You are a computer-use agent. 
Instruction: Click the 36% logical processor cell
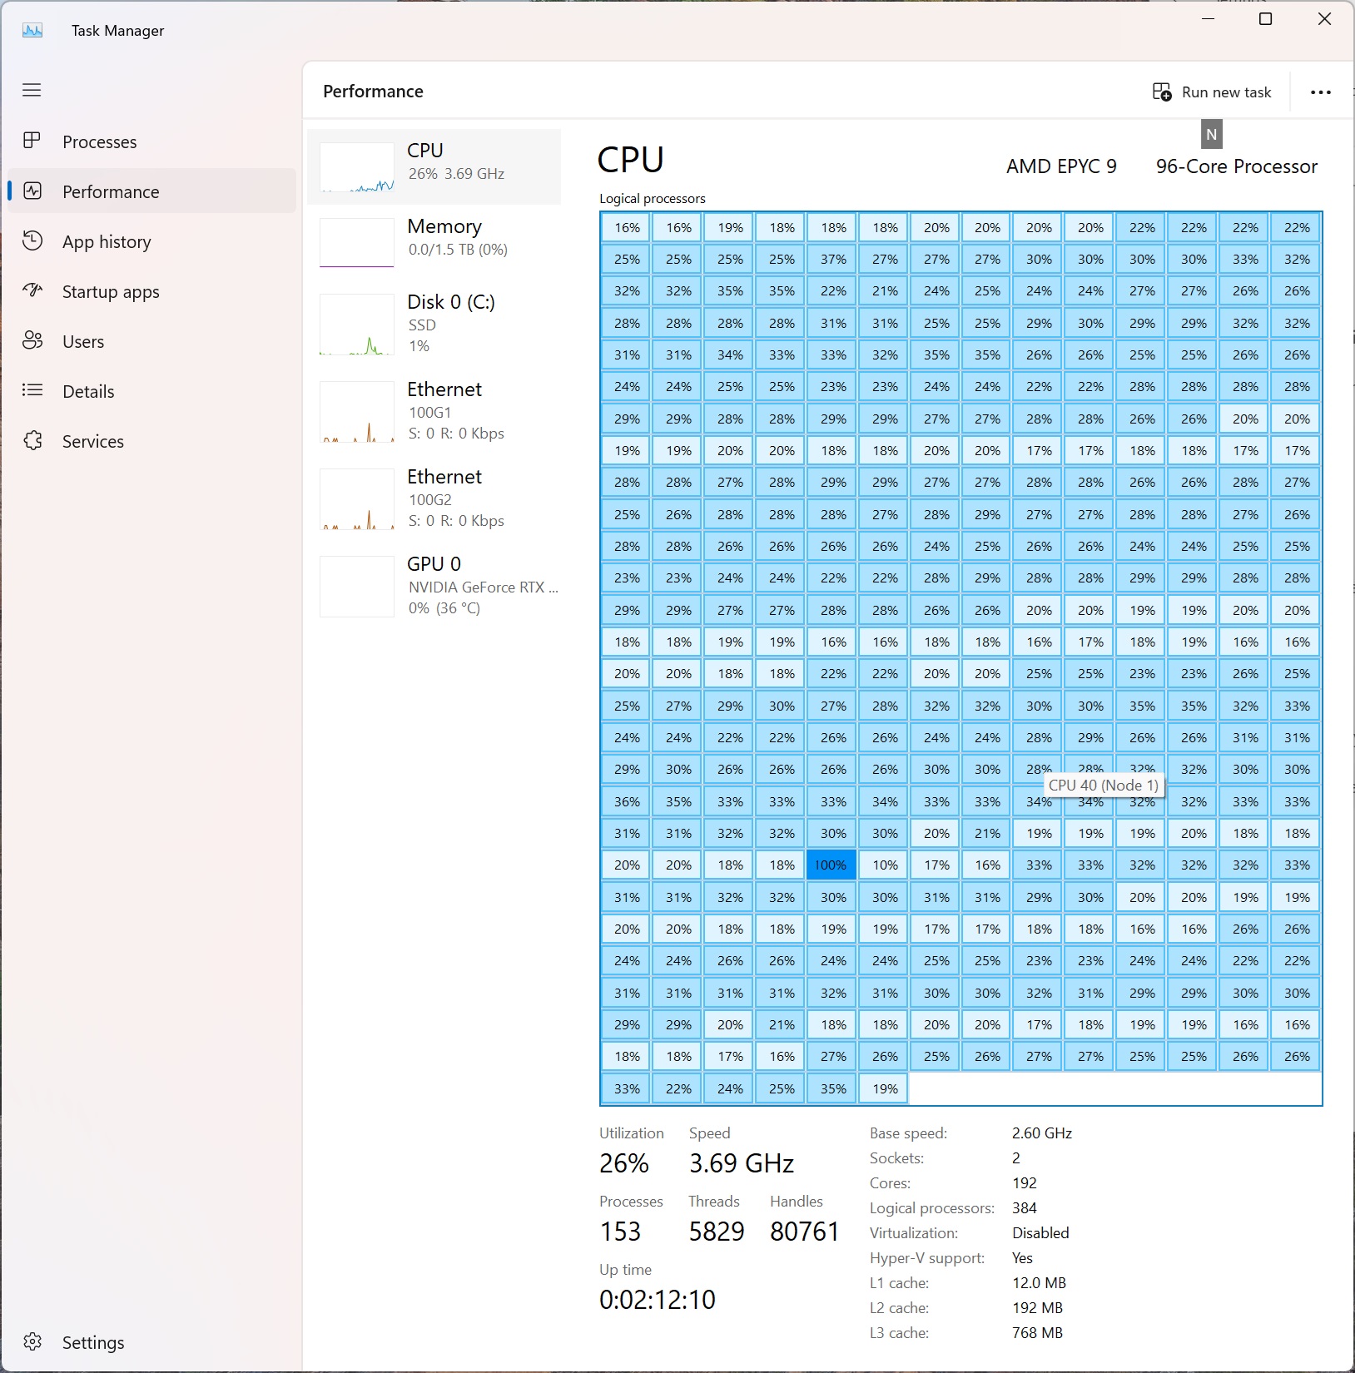pos(627,801)
